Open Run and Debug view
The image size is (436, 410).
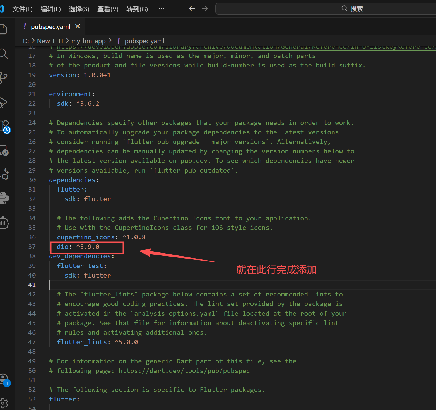[x=3, y=102]
